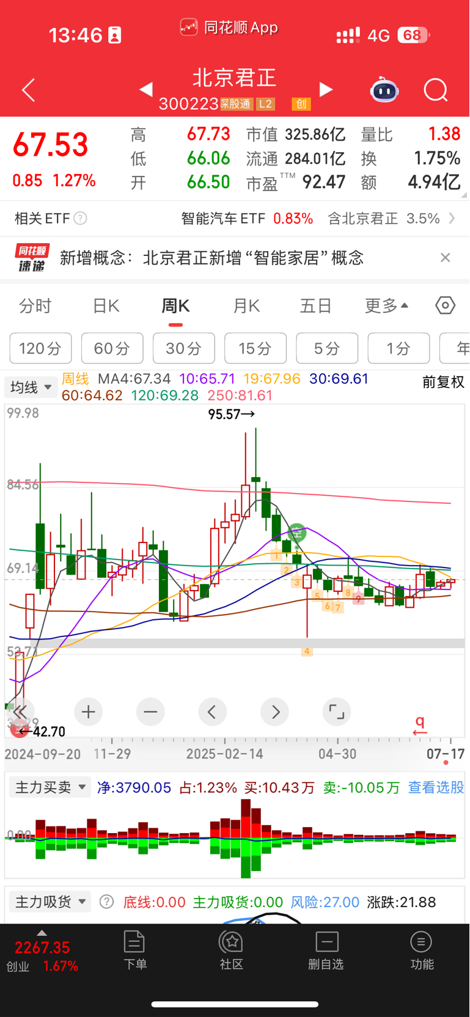The image size is (470, 1017).
Task: Tap the 同花顺速递 logo
Action: [32, 258]
